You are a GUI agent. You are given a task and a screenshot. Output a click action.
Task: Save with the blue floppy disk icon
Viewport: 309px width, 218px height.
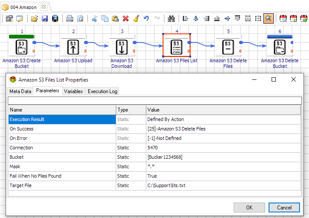(45, 18)
